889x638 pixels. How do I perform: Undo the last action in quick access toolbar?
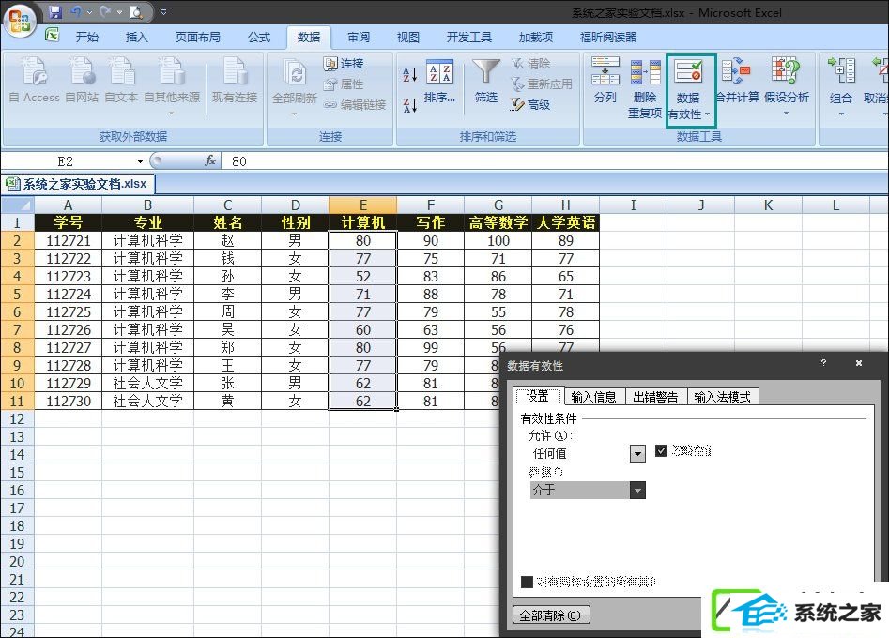tap(77, 11)
